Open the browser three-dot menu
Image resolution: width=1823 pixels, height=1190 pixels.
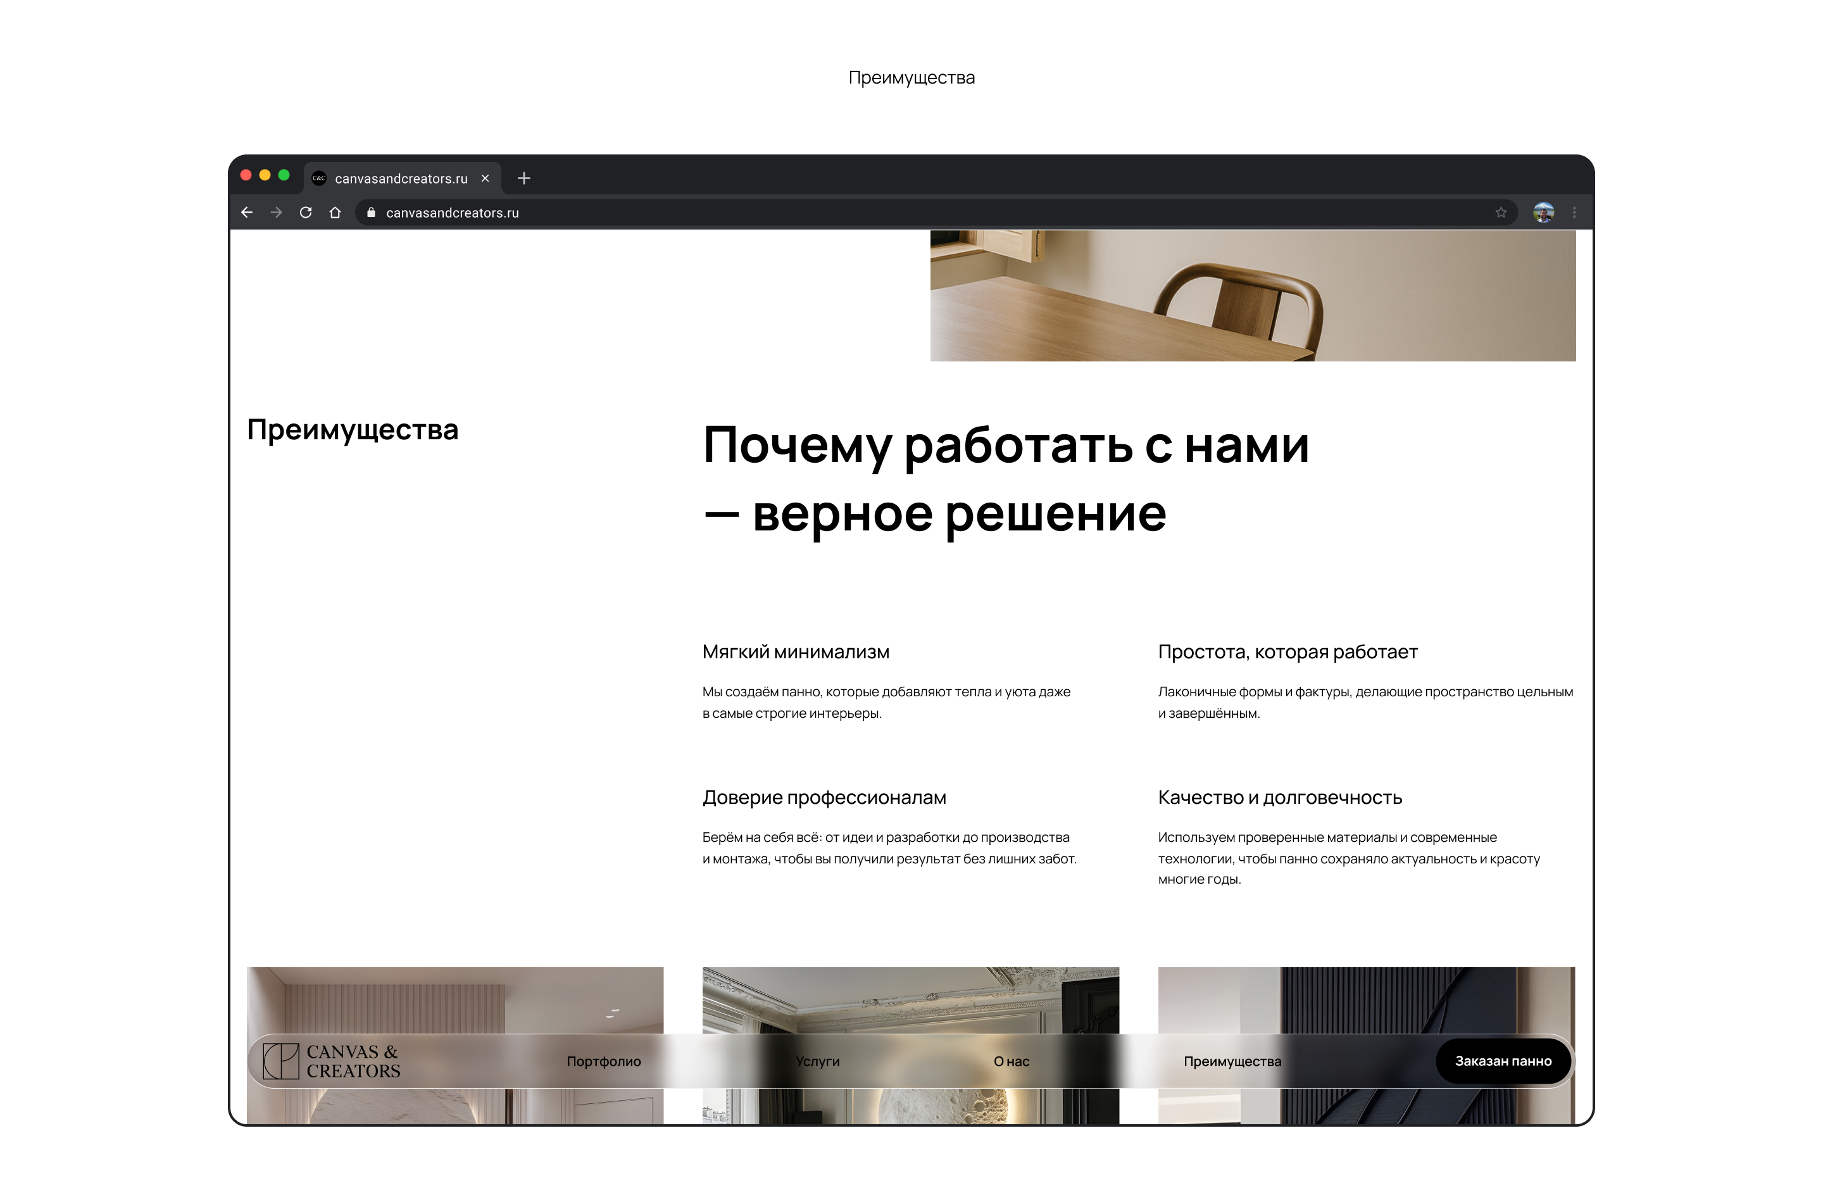click(x=1574, y=212)
